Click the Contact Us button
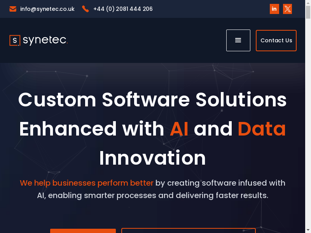 click(276, 40)
